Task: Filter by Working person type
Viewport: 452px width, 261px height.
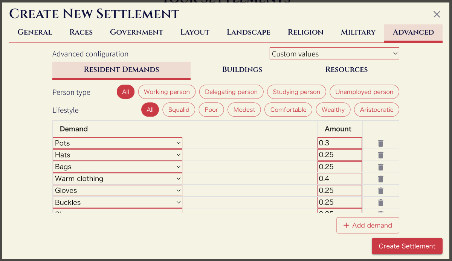Action: click(167, 92)
